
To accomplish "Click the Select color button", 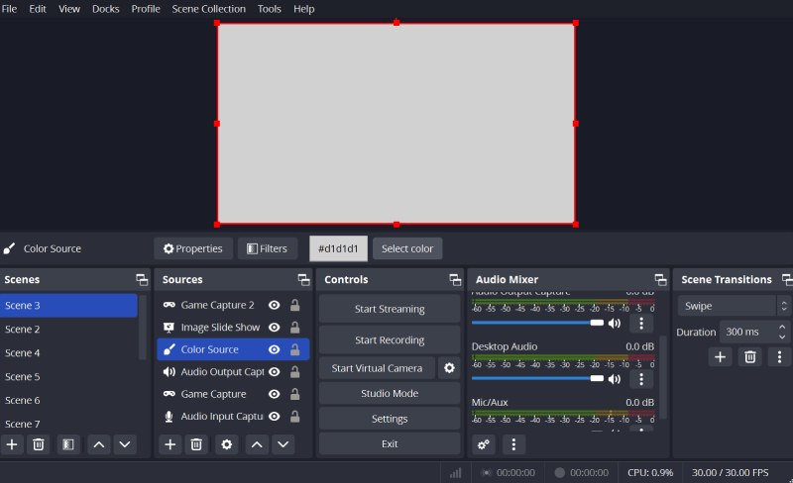I will click(x=407, y=248).
